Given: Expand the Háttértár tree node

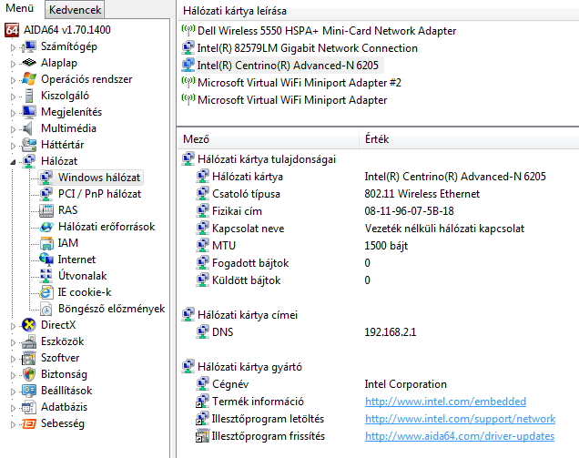Looking at the screenshot, I should pyautogui.click(x=14, y=146).
